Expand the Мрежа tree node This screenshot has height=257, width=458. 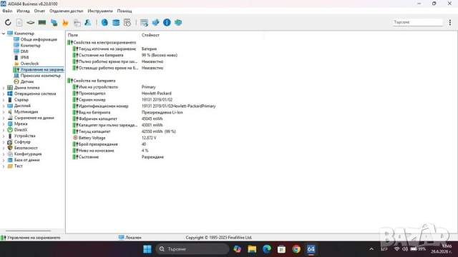4,124
